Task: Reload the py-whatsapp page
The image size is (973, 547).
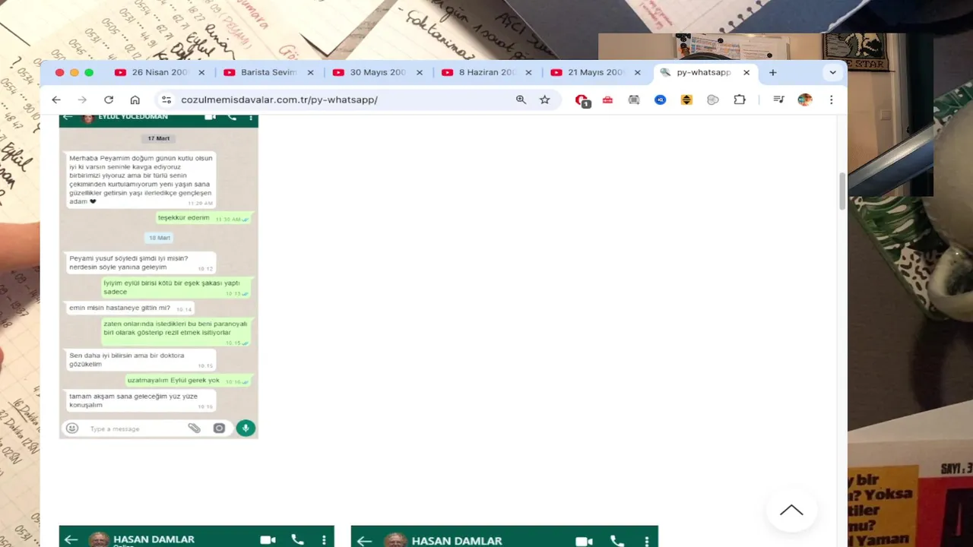Action: click(x=109, y=100)
